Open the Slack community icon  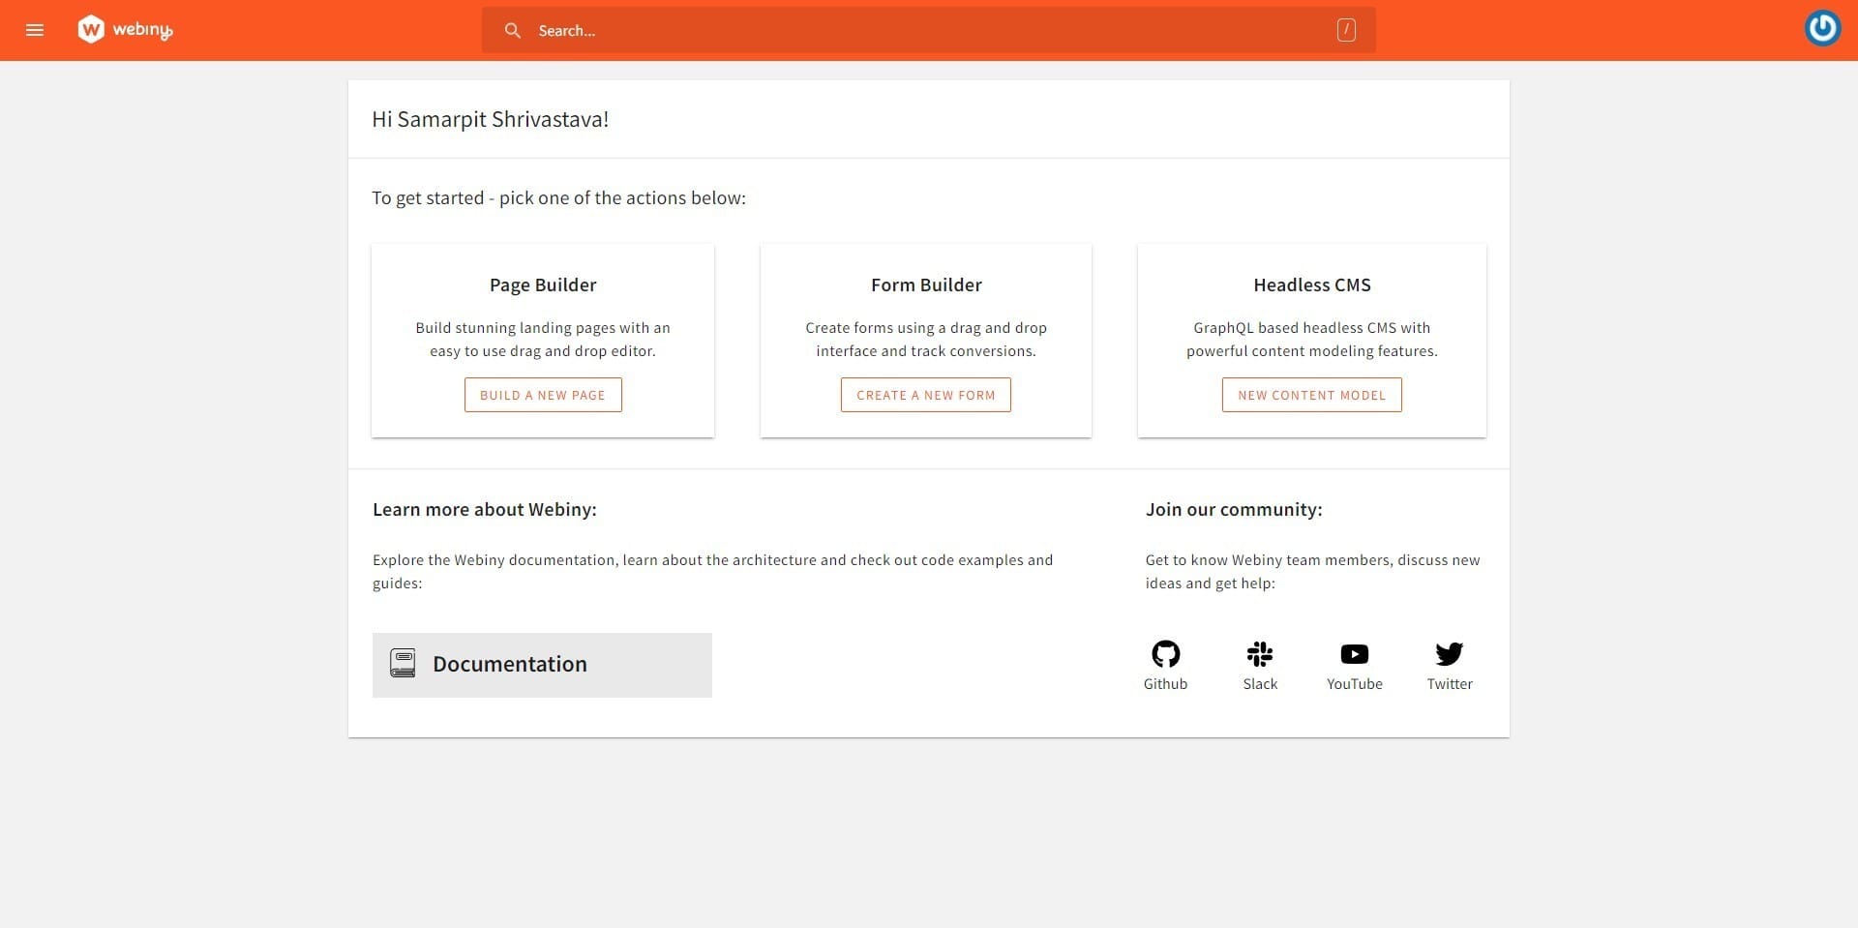click(x=1260, y=654)
